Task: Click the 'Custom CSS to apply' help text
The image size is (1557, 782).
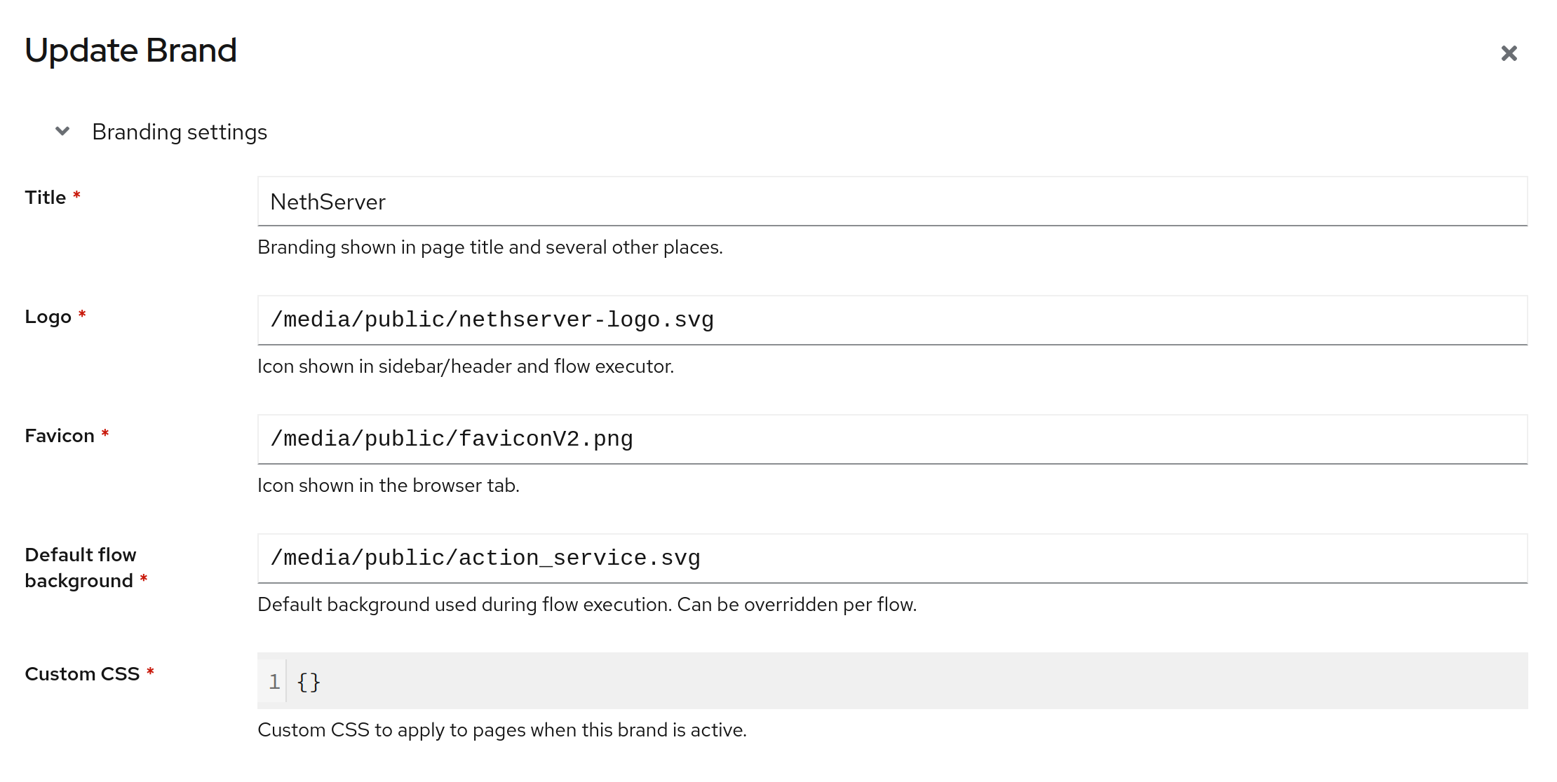Action: (x=502, y=730)
